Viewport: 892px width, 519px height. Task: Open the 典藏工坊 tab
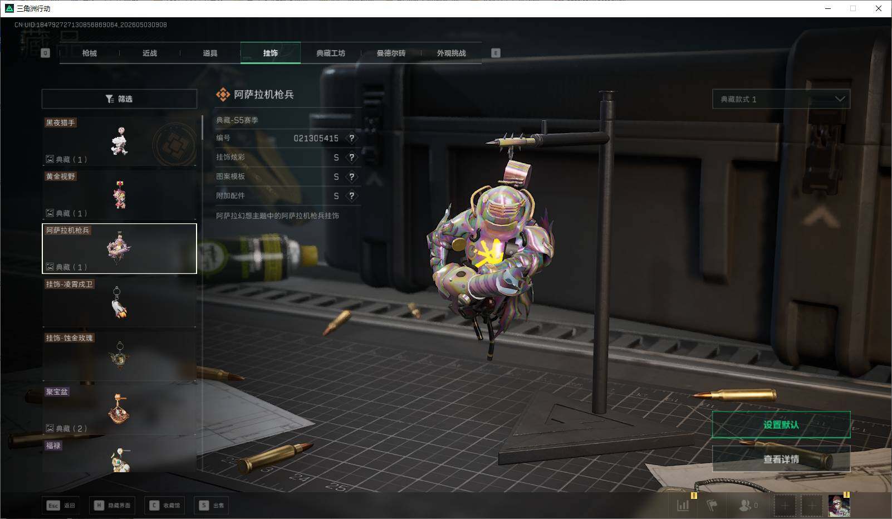tap(331, 53)
